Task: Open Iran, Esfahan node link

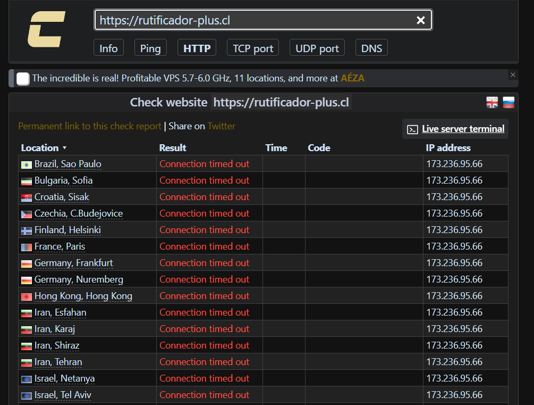Action: click(60, 312)
